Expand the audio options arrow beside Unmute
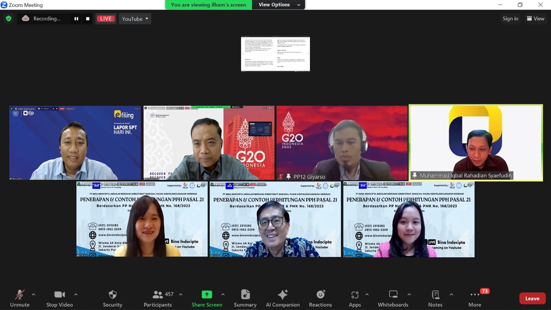The height and width of the screenshot is (310, 551). (33, 294)
